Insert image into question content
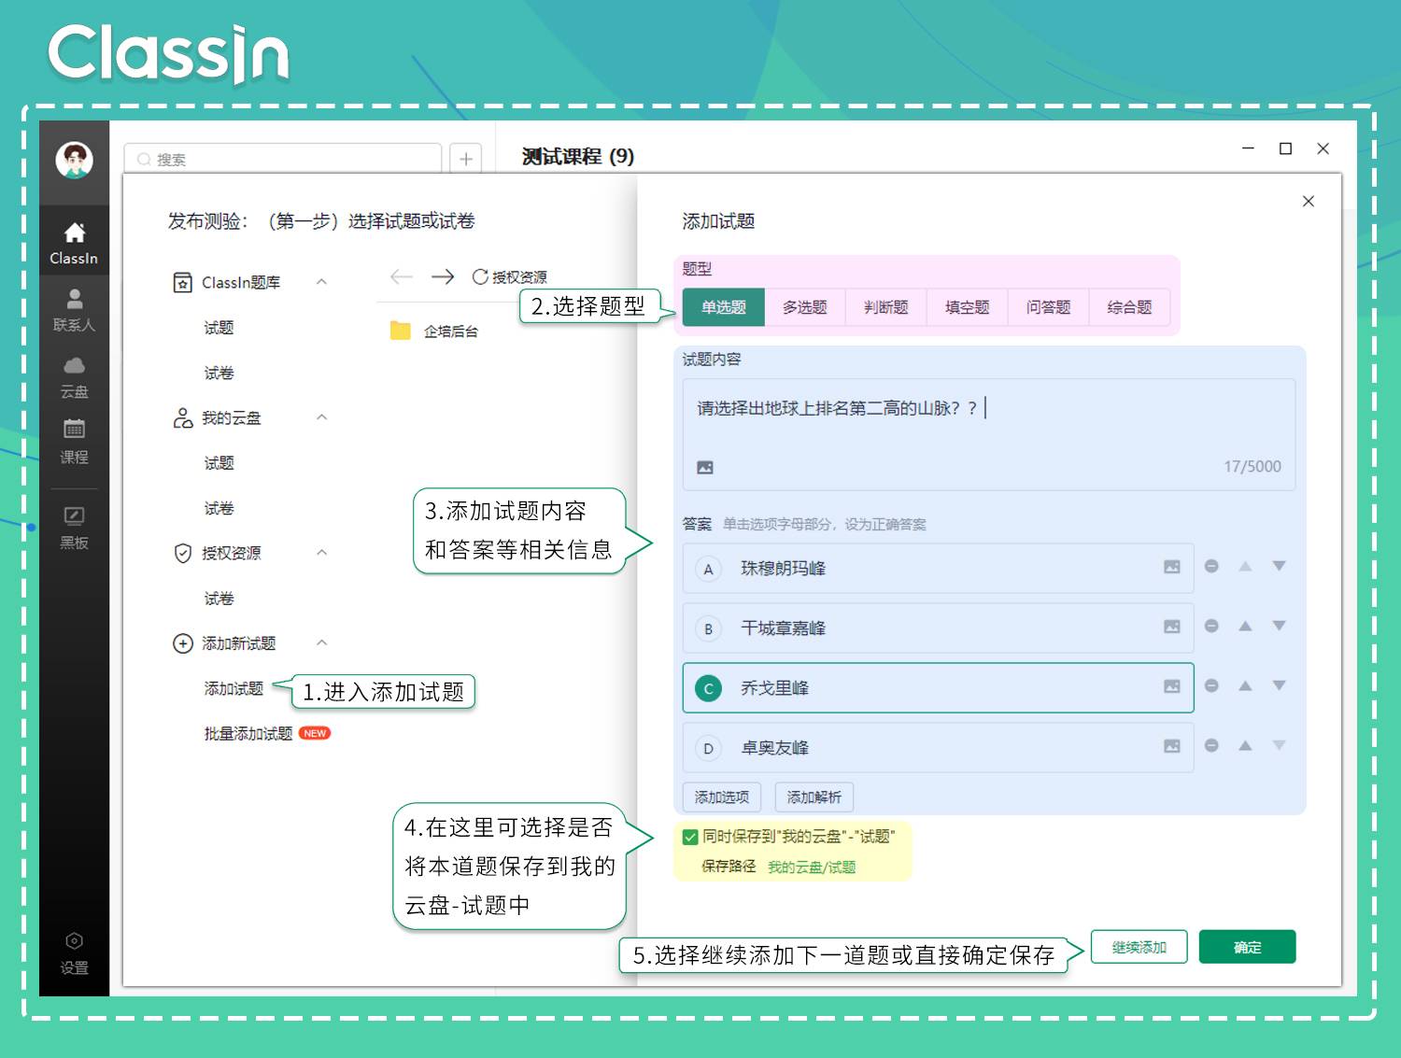 (705, 467)
